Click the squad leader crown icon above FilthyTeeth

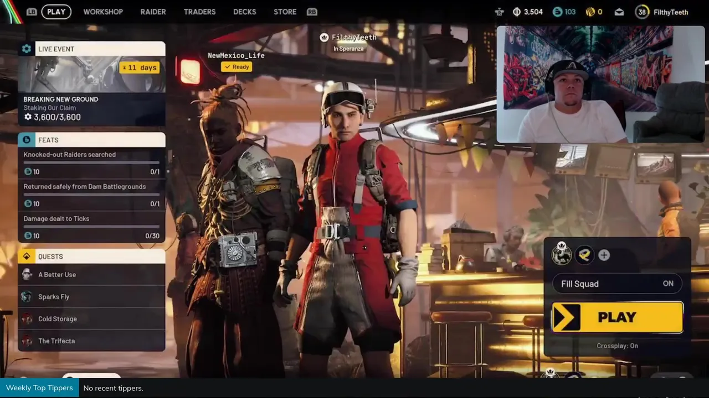(324, 37)
